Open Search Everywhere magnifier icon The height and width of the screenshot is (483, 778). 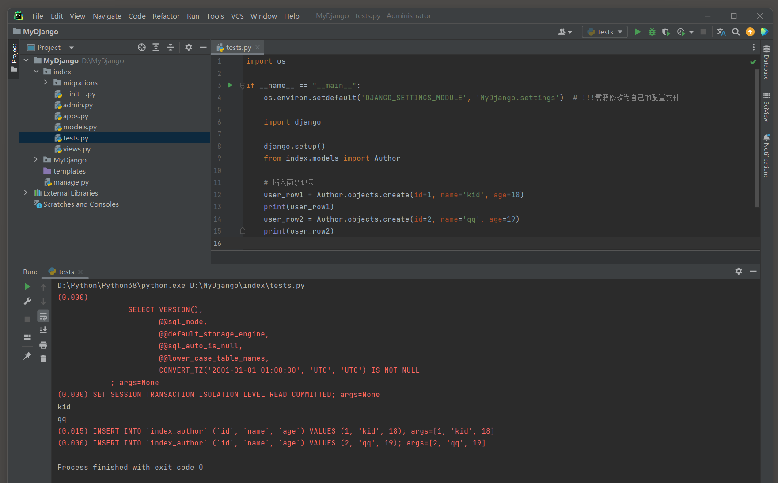(x=736, y=32)
